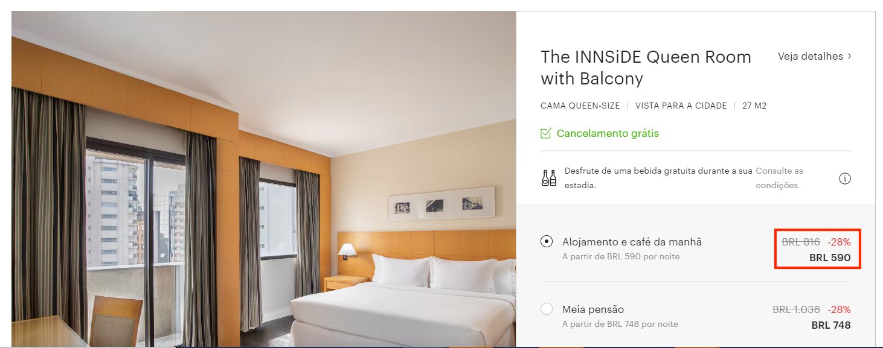Click the chevron next to Veja detalhes
The image size is (883, 348).
click(849, 56)
